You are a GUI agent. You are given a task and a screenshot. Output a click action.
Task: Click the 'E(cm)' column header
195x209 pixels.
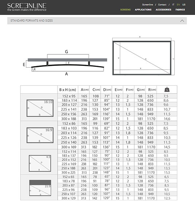(118, 90)
